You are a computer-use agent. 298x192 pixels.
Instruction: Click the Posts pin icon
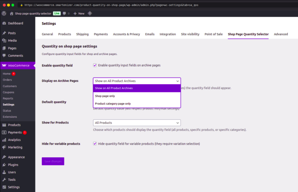4,33
